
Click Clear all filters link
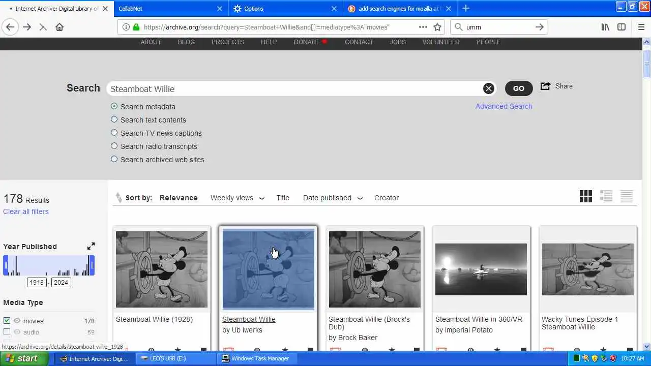26,211
